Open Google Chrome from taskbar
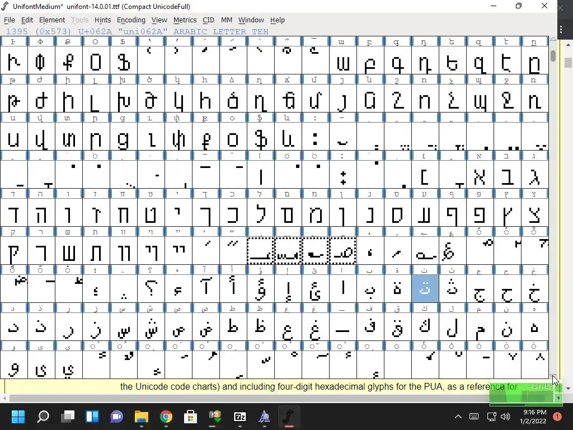573x430 pixels. [x=166, y=417]
